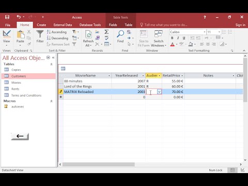The image size is (248, 186).
Task: Switch to the Create ribbon tab
Action: coord(41,25)
